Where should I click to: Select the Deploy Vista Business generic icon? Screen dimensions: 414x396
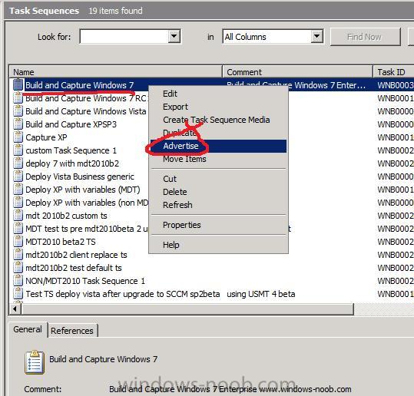click(x=18, y=177)
